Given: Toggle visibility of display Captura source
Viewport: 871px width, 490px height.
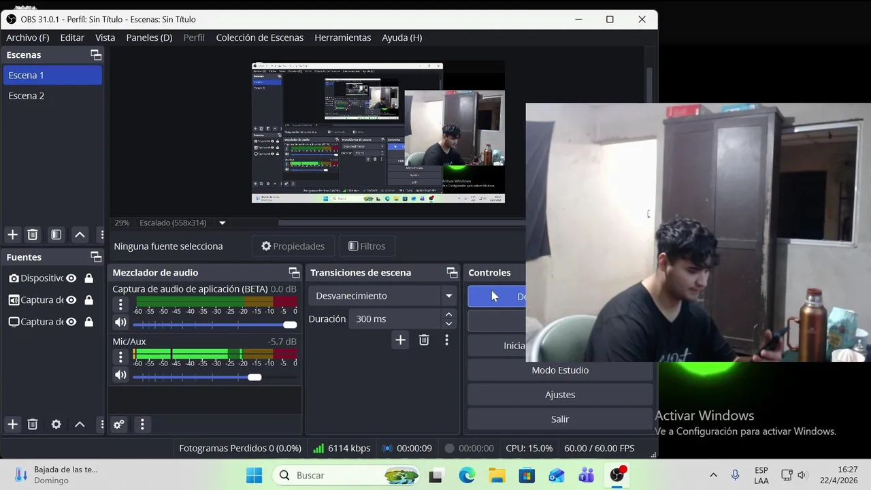Looking at the screenshot, I should (x=71, y=322).
